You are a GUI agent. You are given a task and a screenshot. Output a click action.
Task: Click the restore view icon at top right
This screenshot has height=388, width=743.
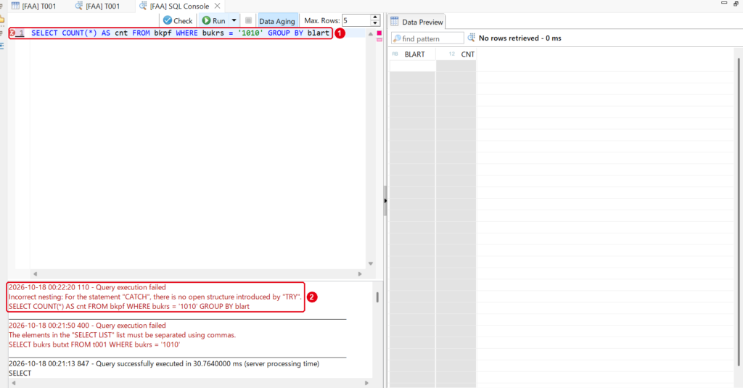click(x=737, y=3)
